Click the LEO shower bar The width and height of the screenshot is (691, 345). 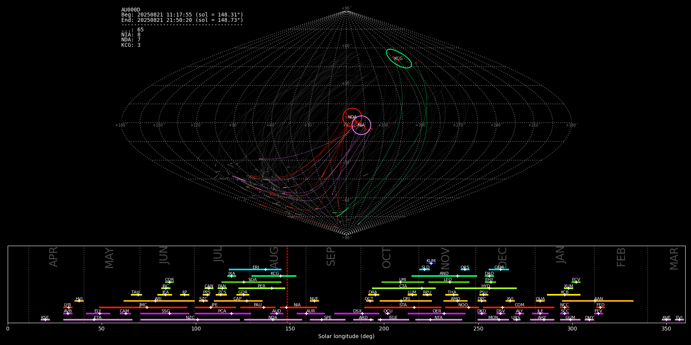[449, 282]
